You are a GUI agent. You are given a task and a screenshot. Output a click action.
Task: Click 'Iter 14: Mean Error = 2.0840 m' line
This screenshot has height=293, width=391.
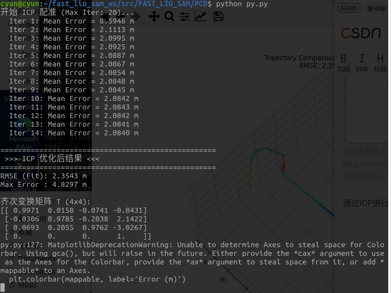point(74,133)
